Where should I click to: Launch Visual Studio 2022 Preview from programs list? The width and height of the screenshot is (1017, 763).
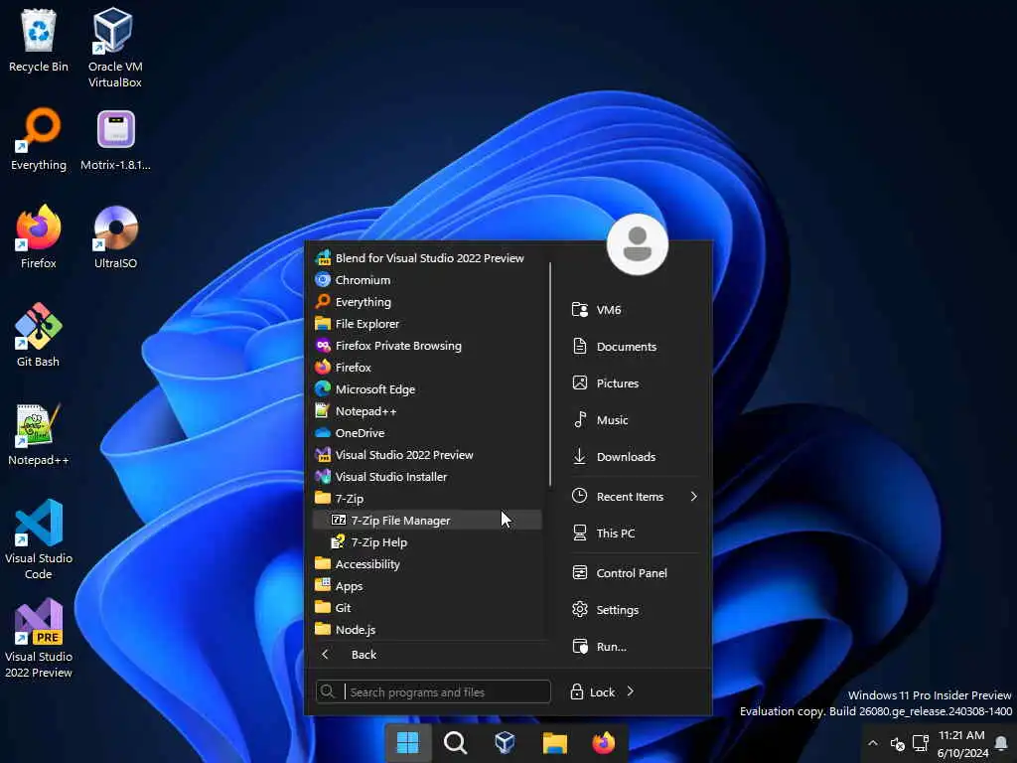(427, 455)
